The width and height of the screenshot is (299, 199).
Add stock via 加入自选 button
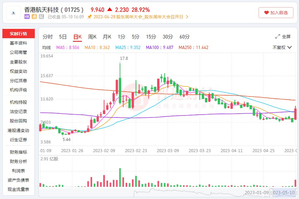click(x=276, y=12)
